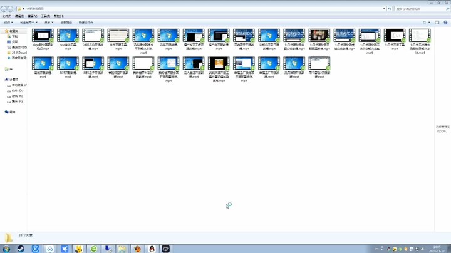The image size is (451, 253).
Task: Expand the 共享 dropdown
Action: (49, 22)
